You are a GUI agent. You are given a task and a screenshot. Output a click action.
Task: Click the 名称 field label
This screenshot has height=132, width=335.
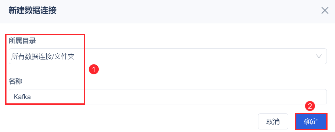[15, 81]
